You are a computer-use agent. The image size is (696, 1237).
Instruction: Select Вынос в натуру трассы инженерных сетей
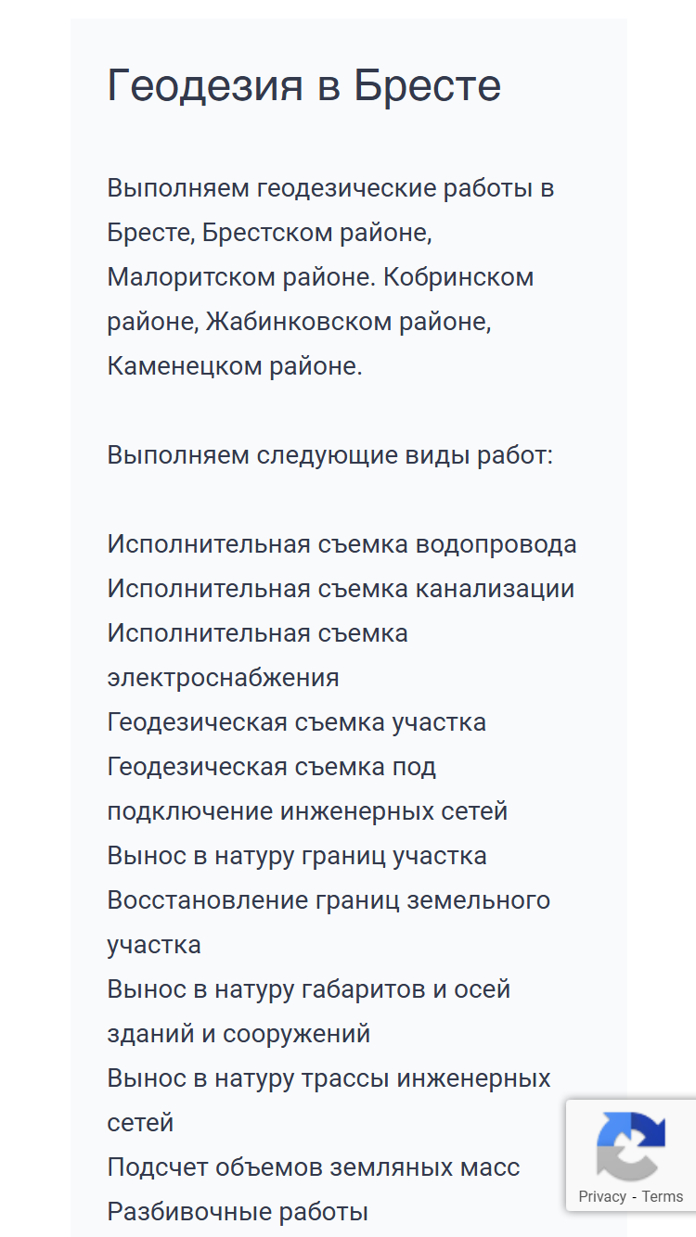coord(329,1101)
